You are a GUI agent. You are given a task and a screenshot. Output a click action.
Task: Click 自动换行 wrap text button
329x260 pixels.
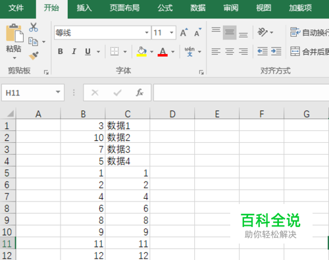[x=309, y=32]
